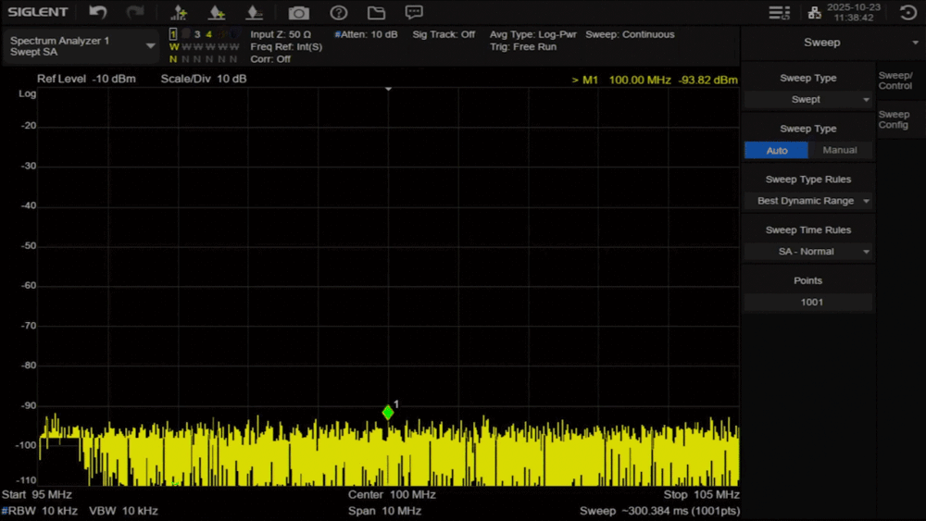Screen dimensions: 926x521
Task: Set Sweep Type to Auto
Action: tap(776, 150)
